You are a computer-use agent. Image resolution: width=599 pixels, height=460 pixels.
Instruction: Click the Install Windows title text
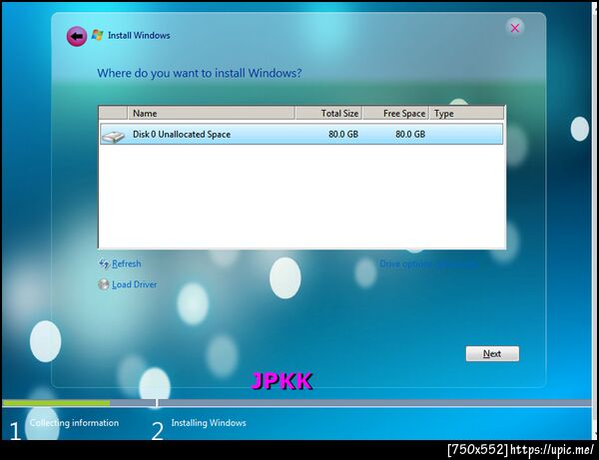139,35
